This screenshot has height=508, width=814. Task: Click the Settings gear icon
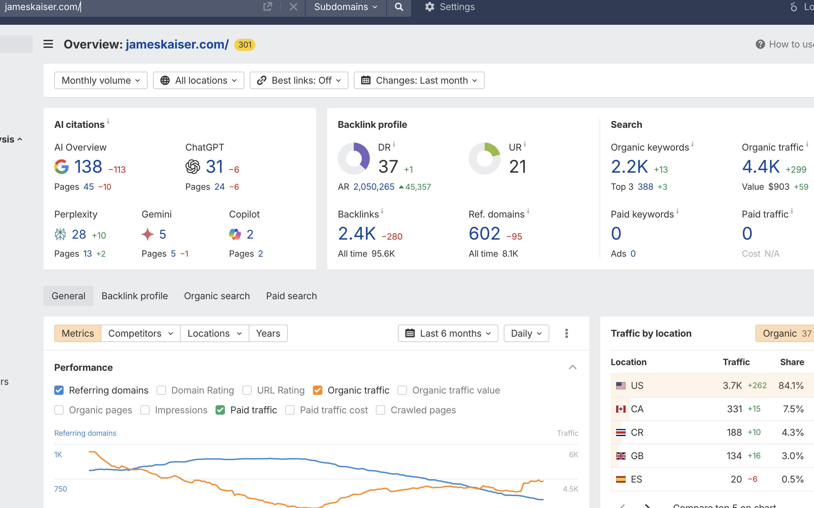coord(429,7)
